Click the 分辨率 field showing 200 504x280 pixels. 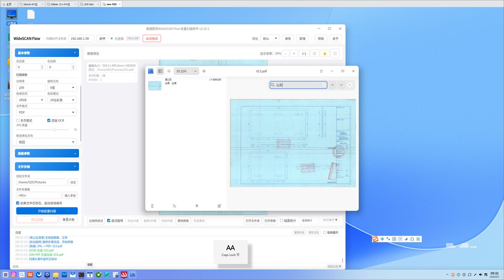coord(31,87)
